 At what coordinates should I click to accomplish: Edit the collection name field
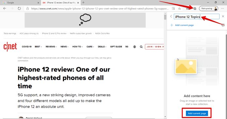tap(197, 17)
